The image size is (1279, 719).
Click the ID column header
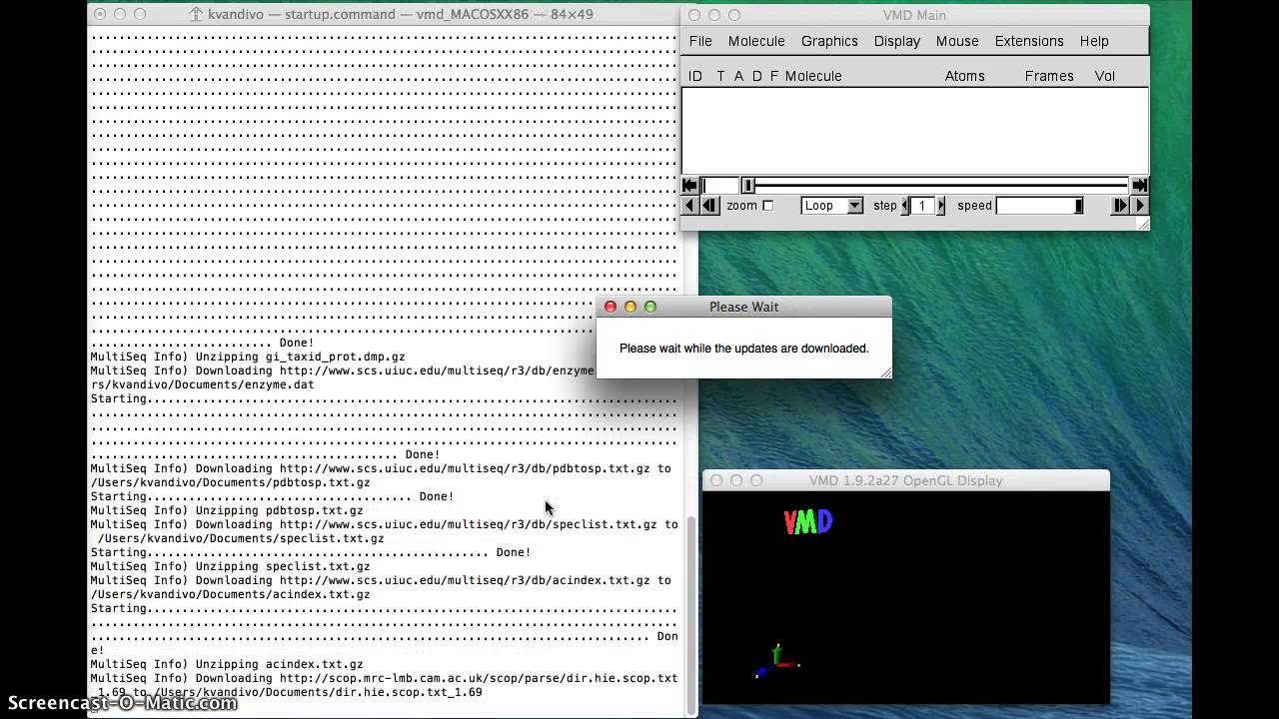pos(695,76)
